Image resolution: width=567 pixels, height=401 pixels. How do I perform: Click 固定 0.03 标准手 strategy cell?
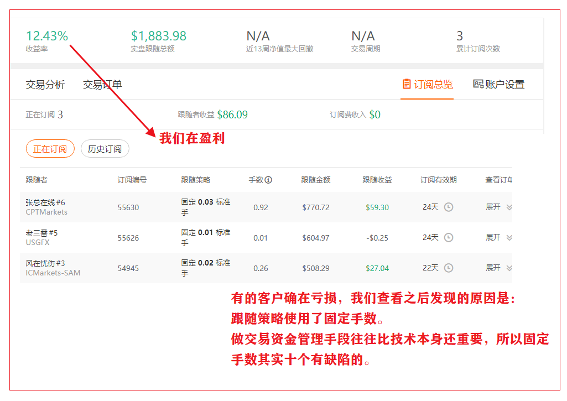[206, 207]
